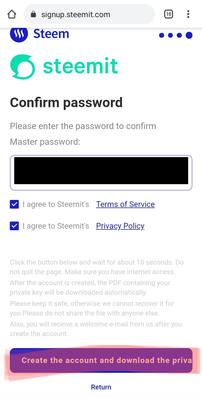Open the tab switcher showing 10 tabs
Viewport: 202px width, 397px height.
168,14
